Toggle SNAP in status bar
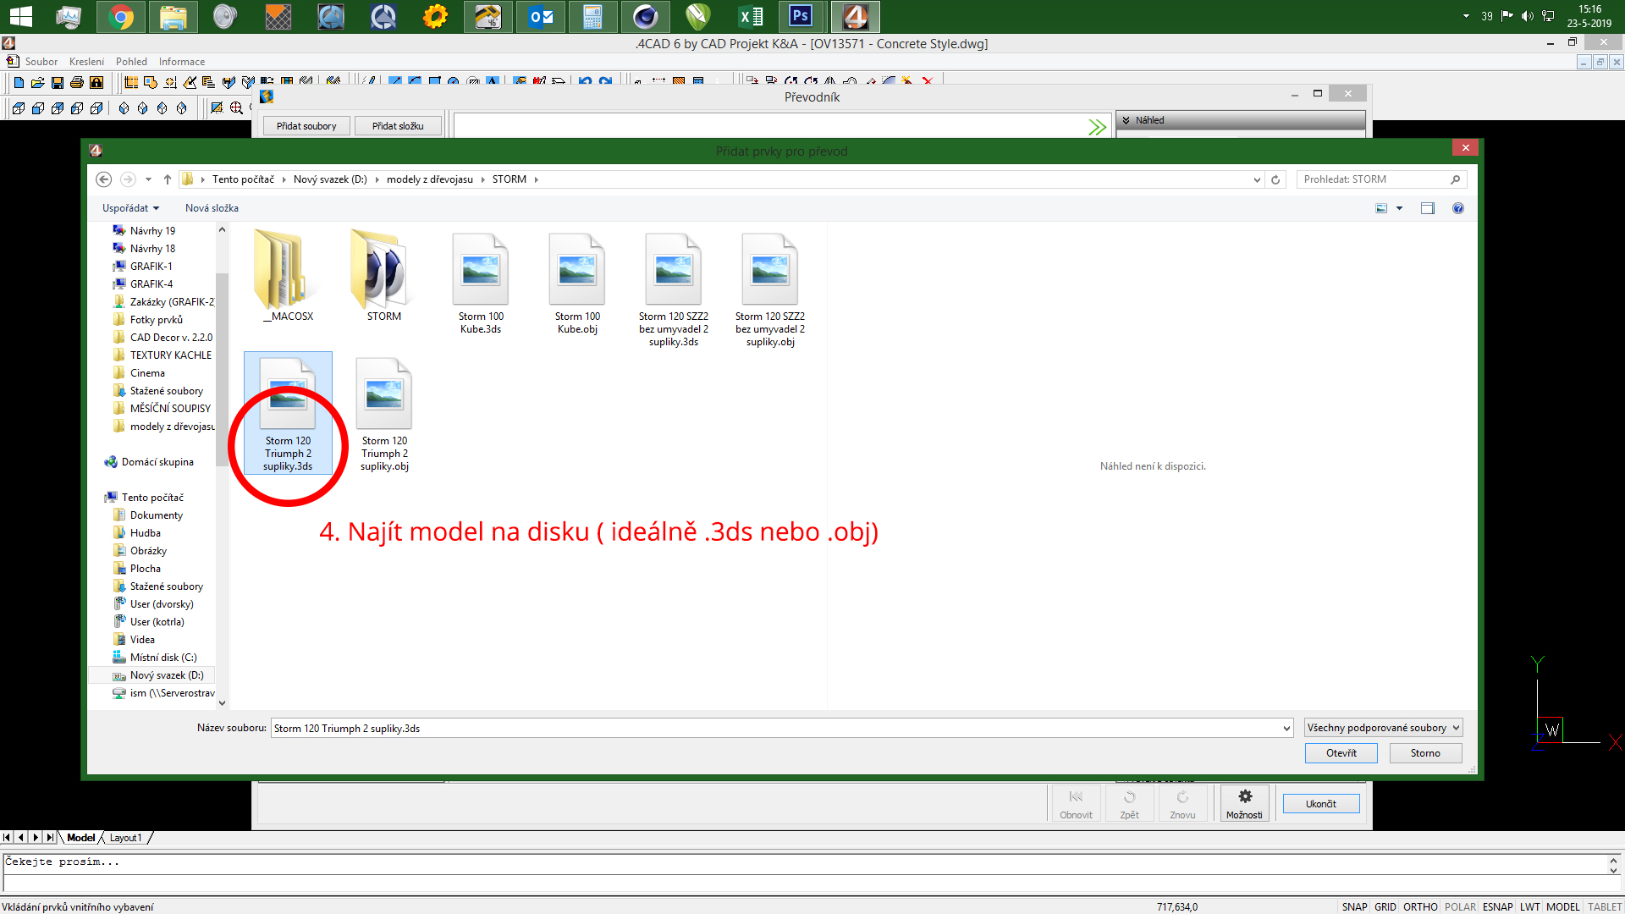Image resolution: width=1625 pixels, height=914 pixels. coord(1354,906)
